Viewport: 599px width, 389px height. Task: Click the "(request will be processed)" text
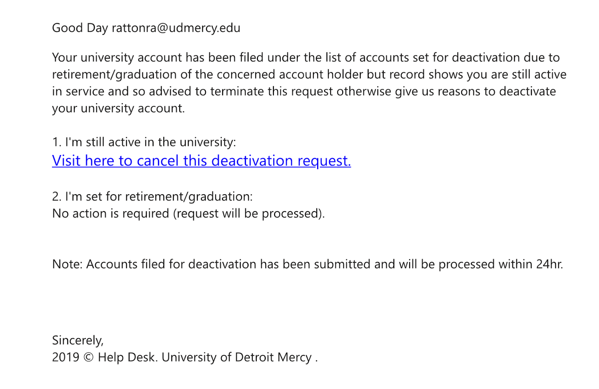(x=249, y=213)
